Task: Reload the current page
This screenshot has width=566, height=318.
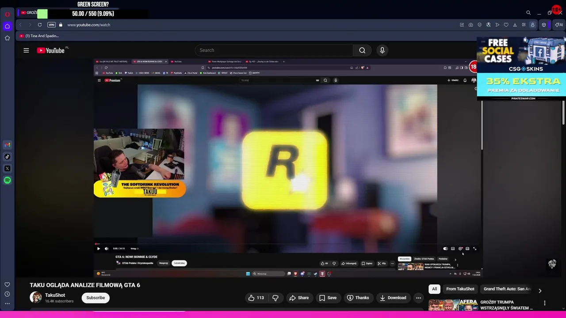Action: 40,25
